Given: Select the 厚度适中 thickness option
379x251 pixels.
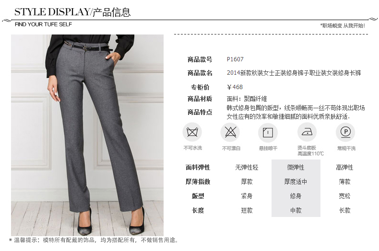Looking at the screenshot, I should pos(296,182).
